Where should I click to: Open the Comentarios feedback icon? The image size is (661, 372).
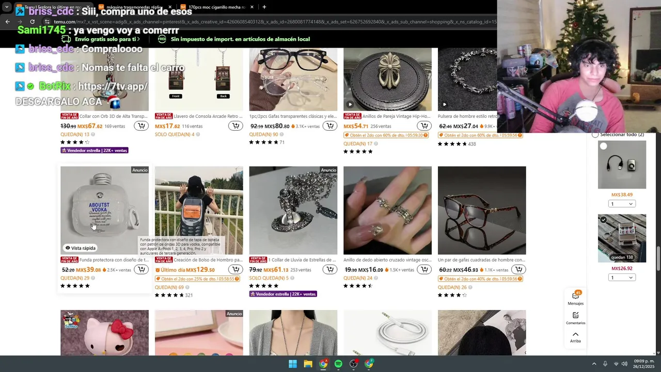(x=575, y=318)
